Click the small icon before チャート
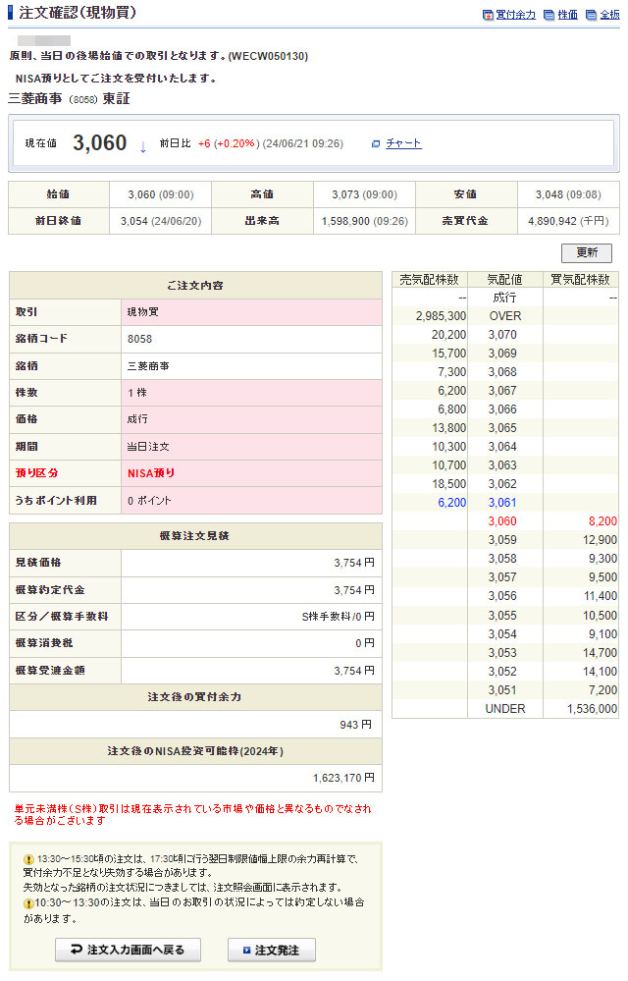This screenshot has height=981, width=628. [376, 143]
